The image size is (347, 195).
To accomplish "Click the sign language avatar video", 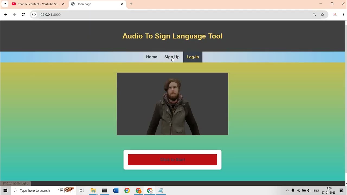I will coord(172,104).
